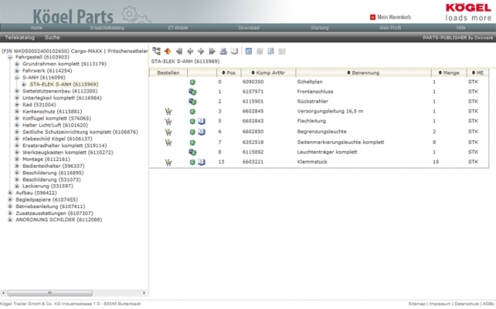Open the Sitemap footer link

tap(417, 304)
